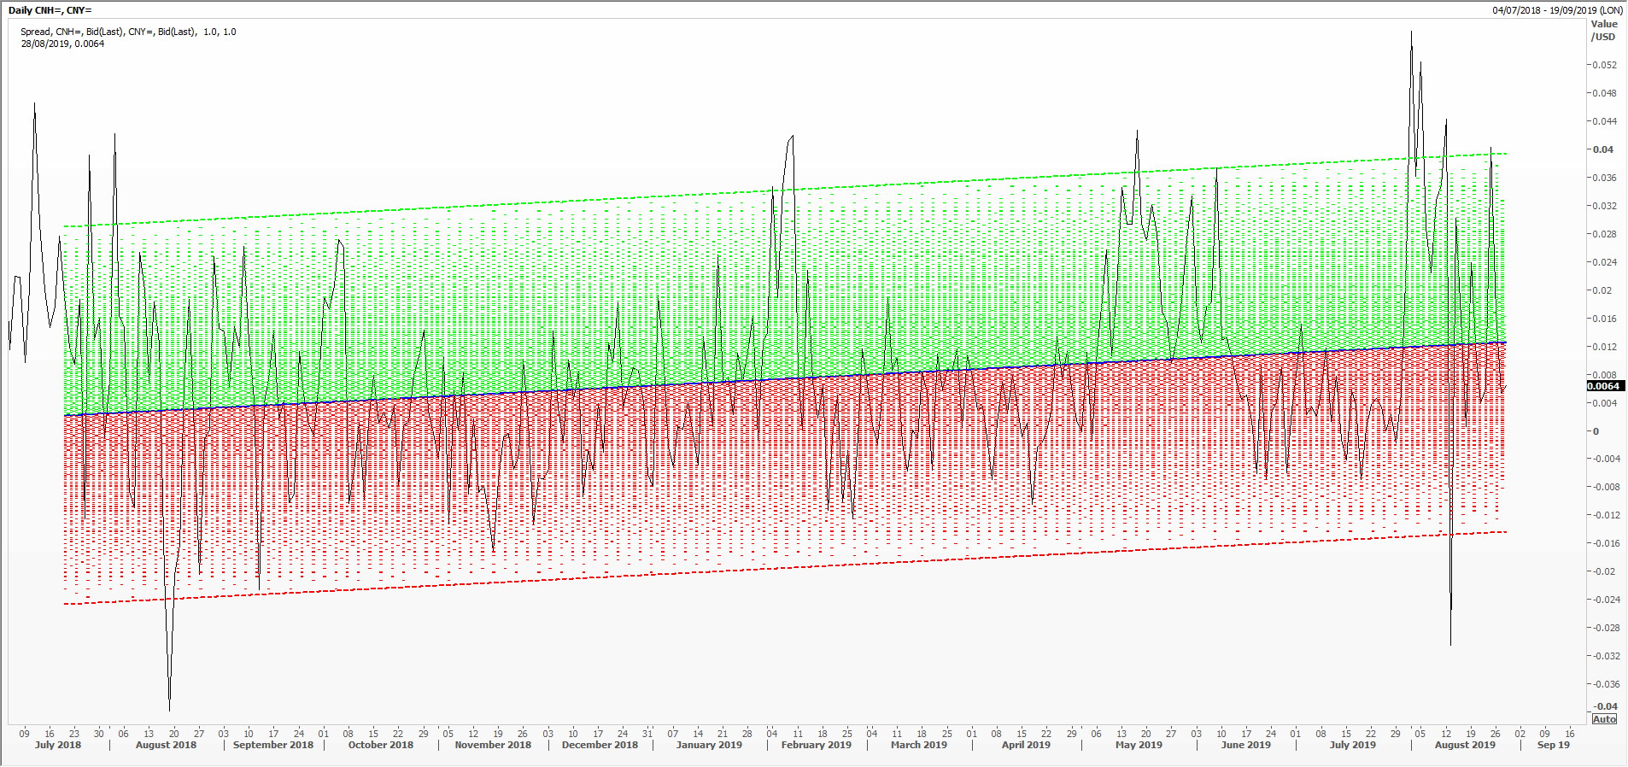
Task: Click the 'January 2019' month label
Action: point(709,745)
